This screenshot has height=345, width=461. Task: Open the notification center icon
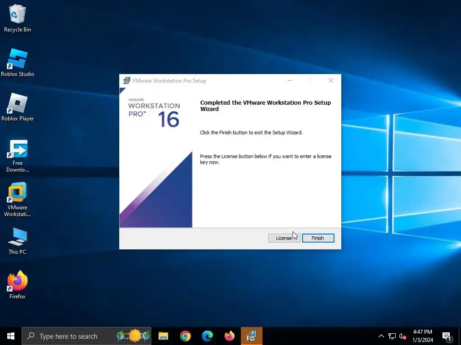[447, 336]
